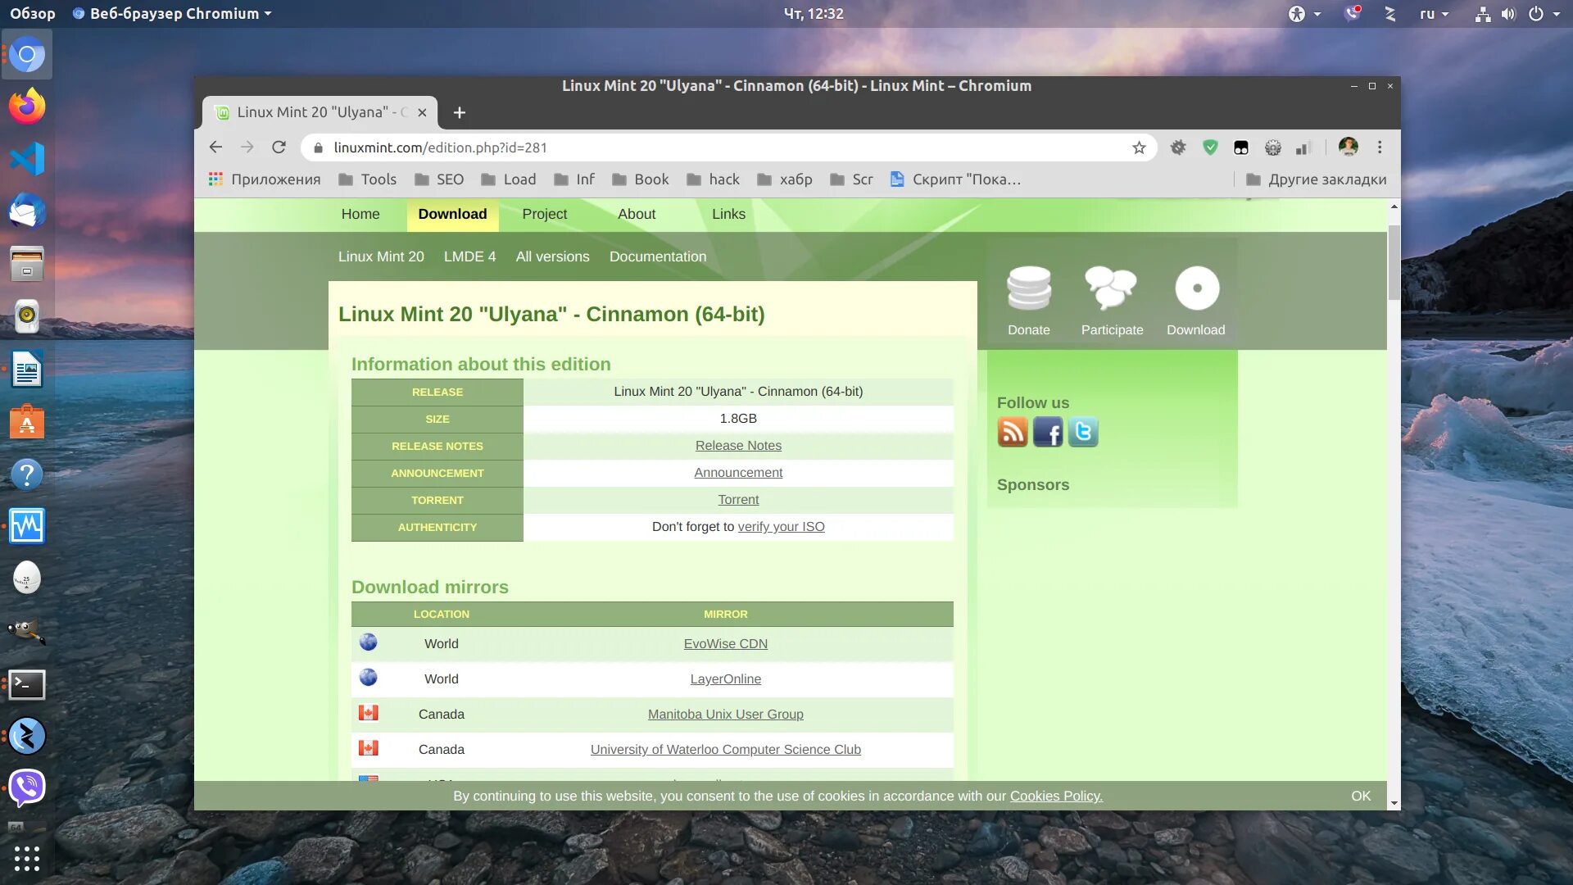Viewport: 1573px width, 885px height.
Task: Select the All versions submenu item
Action: (552, 256)
